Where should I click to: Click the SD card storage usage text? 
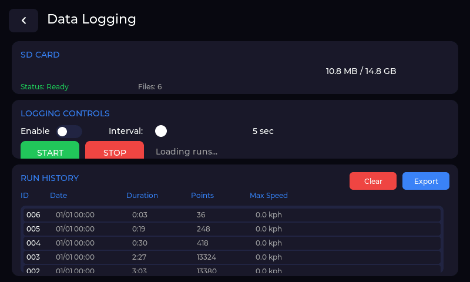tap(361, 71)
